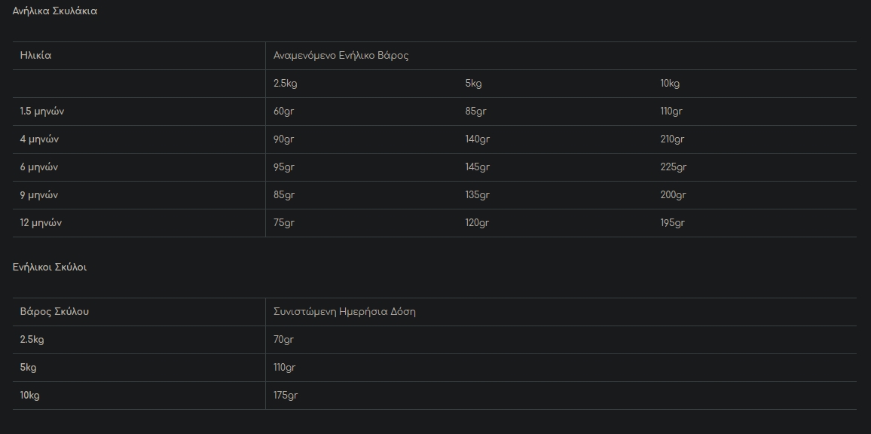Click the 'Συνιστώμενη Ημερήσια Δόση' header
Image resolution: width=871 pixels, height=434 pixels.
tap(344, 311)
